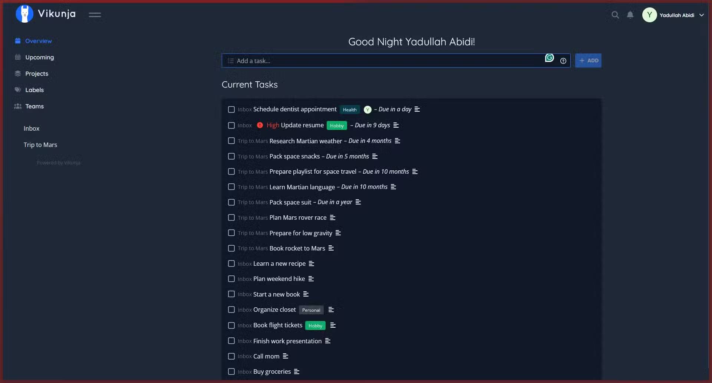The image size is (712, 383).
Task: Complete the Book rocket to Mars task
Action: click(231, 248)
